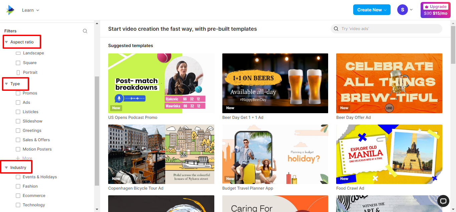456x212 pixels.
Task: Click the sidebar filter scrollbar
Action: [x=97, y=131]
